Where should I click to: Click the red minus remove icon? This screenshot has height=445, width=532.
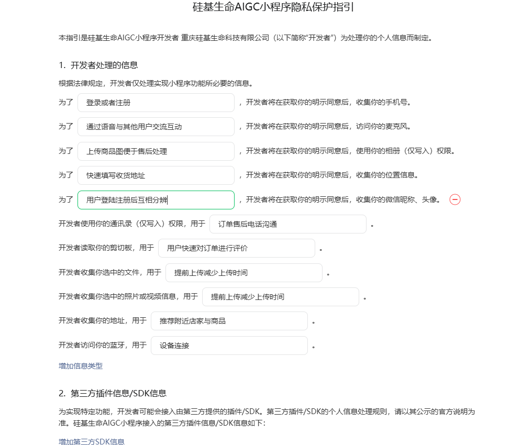click(455, 199)
